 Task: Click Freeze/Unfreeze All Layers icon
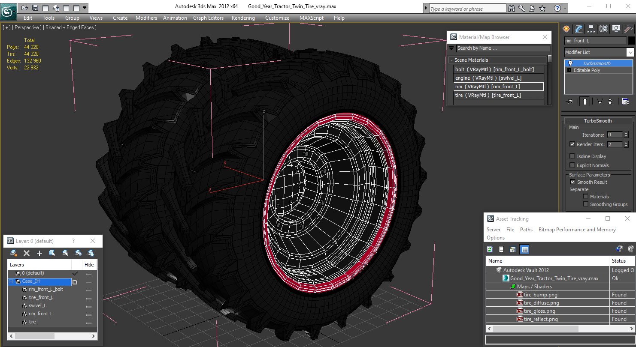coord(91,253)
